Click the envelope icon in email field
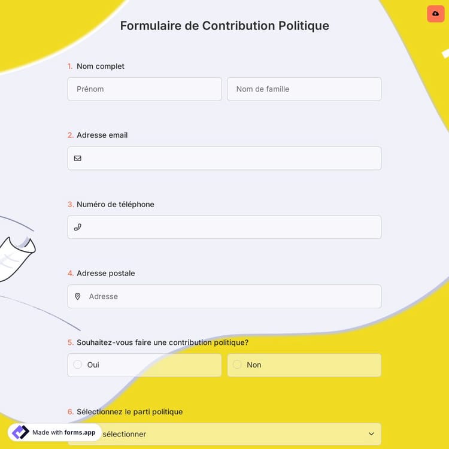This screenshot has height=449, width=449. (78, 159)
